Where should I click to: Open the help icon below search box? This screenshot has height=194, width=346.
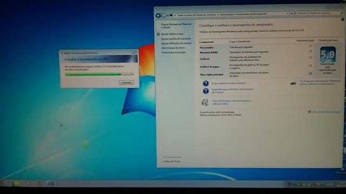coord(343,19)
